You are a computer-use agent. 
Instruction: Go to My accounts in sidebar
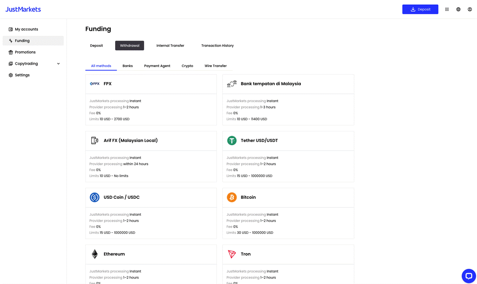[x=26, y=29]
